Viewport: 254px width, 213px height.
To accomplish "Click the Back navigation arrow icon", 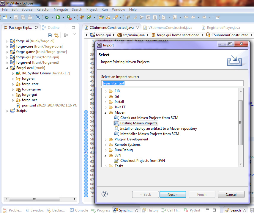I will tap(193, 17).
